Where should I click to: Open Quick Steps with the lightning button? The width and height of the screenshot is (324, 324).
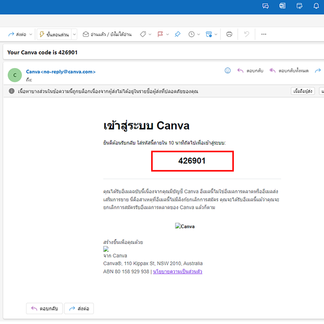pyautogui.click(x=54, y=35)
